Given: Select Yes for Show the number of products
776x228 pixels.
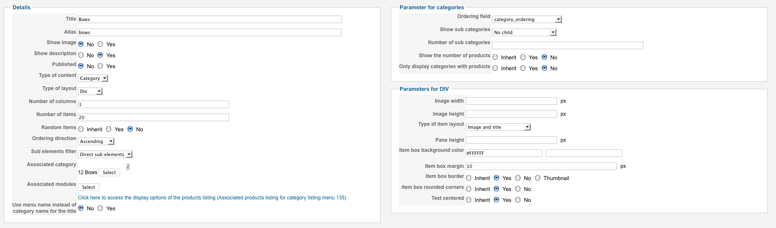Looking at the screenshot, I should tap(523, 57).
